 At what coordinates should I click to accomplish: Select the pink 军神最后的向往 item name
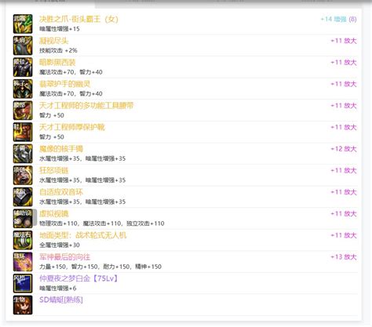64,256
